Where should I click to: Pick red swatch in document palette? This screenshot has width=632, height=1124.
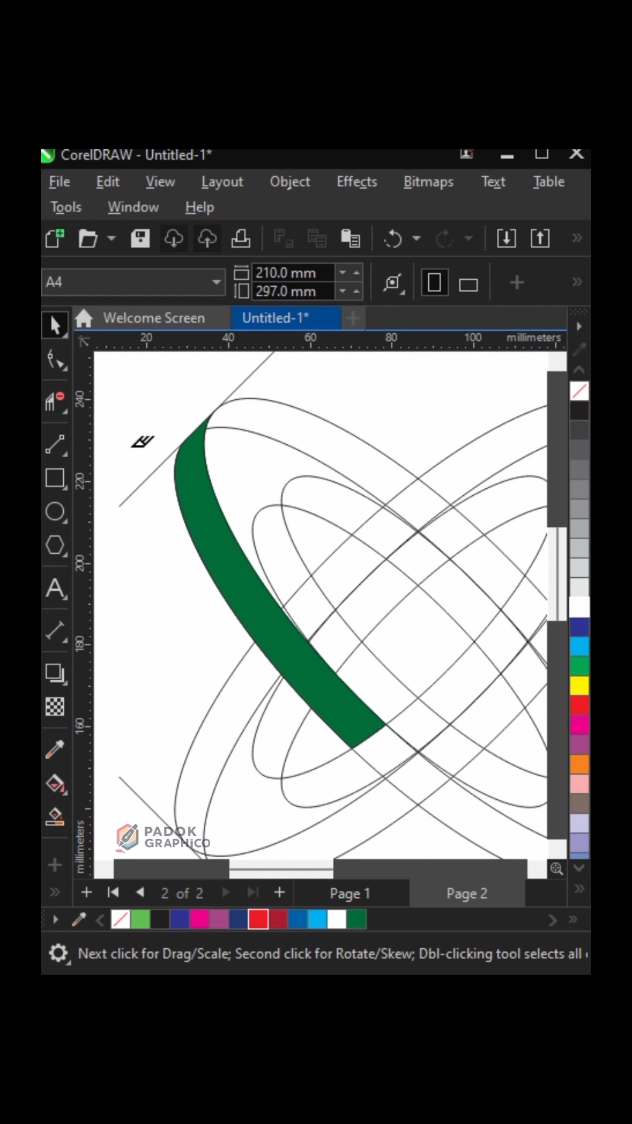258,919
